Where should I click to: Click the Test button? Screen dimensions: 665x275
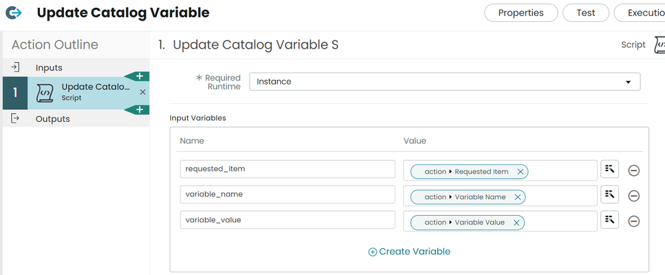point(586,13)
